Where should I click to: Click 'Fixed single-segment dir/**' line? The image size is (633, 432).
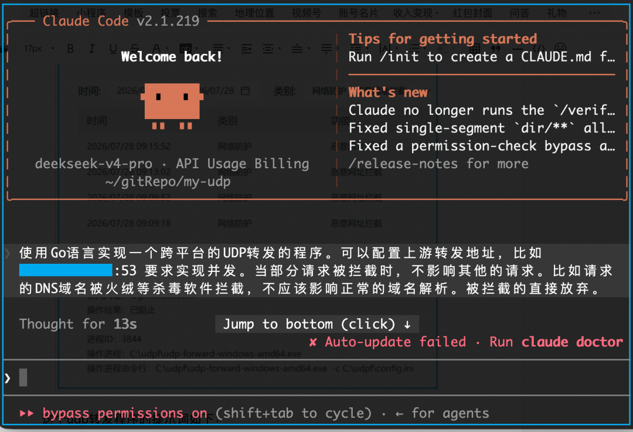(482, 128)
